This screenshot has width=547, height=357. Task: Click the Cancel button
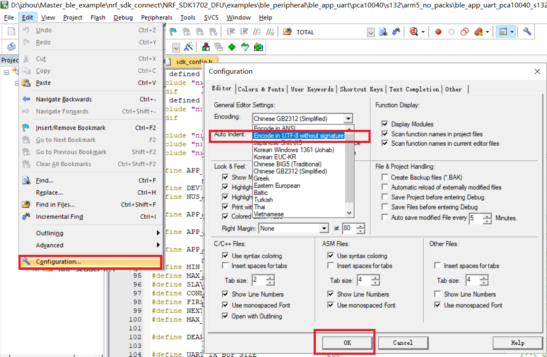coord(403,343)
